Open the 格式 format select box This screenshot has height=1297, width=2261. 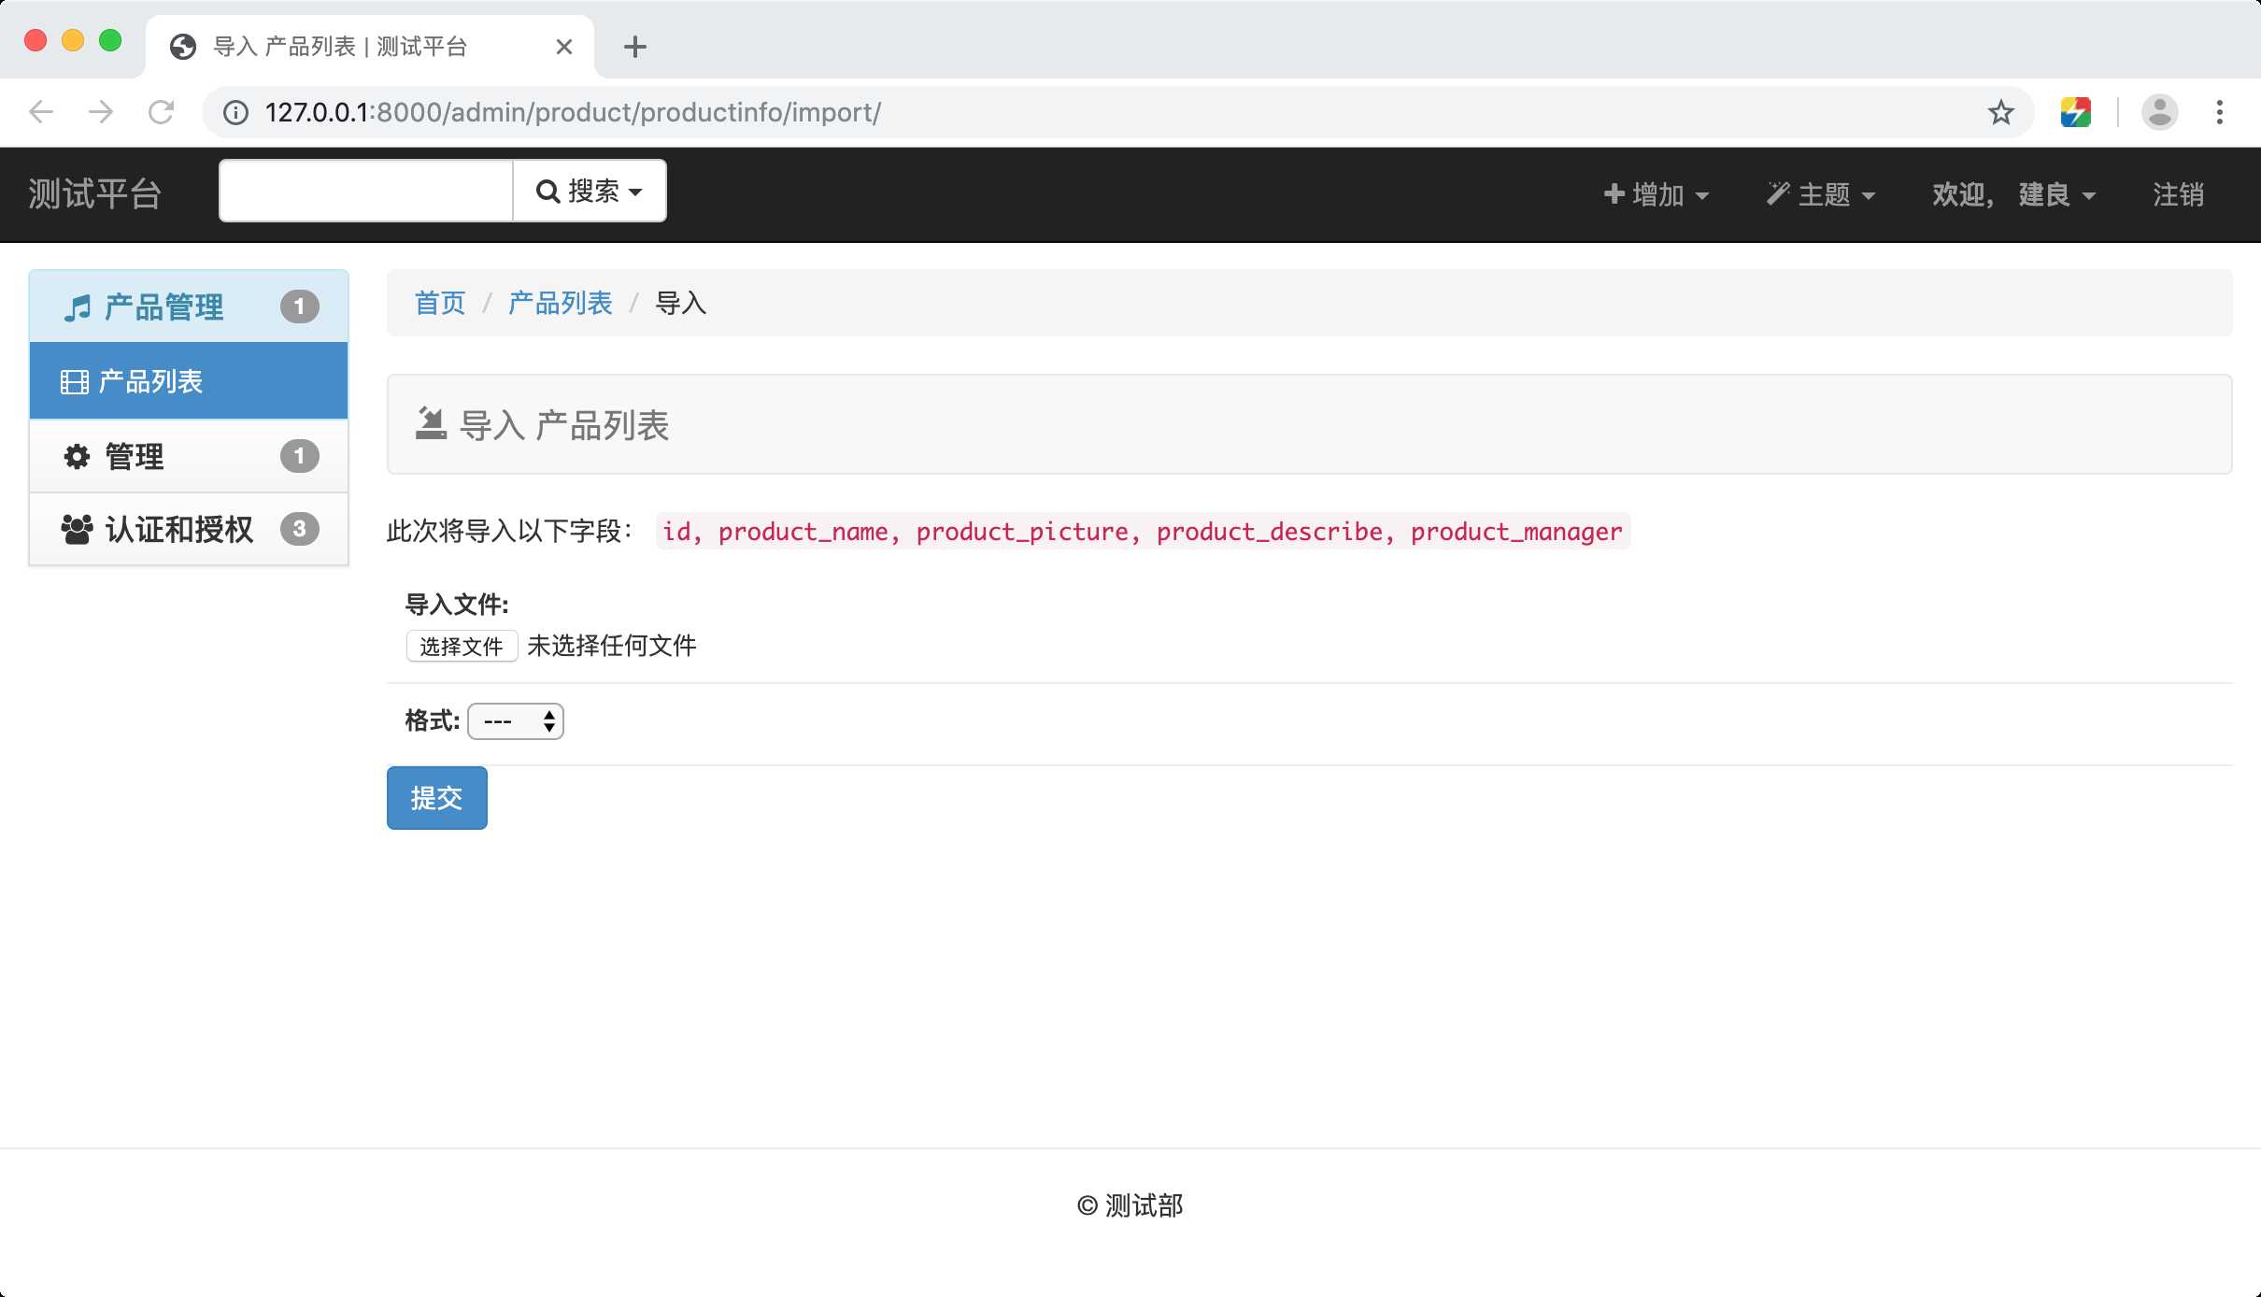pos(516,721)
